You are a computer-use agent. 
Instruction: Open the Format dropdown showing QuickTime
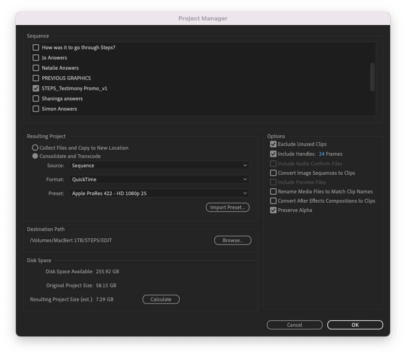[159, 179]
